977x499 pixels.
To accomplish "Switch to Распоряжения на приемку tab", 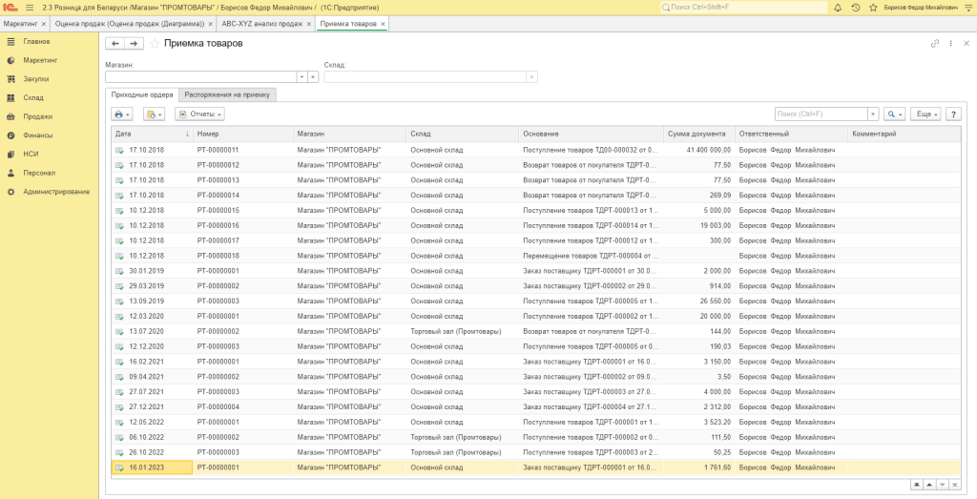I will (228, 94).
